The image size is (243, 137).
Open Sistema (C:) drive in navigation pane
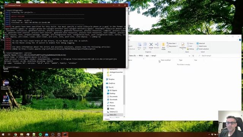coord(112,112)
